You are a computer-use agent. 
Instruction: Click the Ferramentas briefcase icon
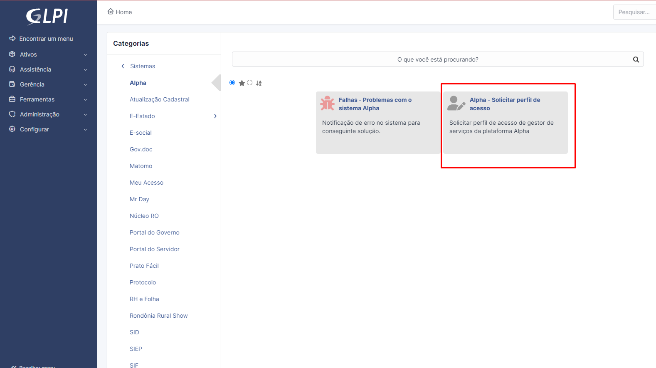point(12,99)
